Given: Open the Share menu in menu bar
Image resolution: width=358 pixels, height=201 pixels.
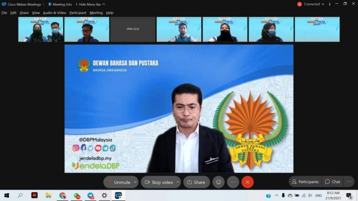Looking at the screenshot, I should [24, 13].
